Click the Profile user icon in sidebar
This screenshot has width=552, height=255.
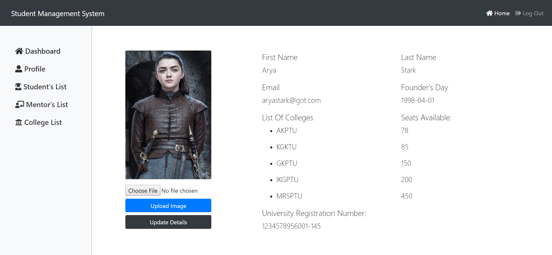[x=19, y=69]
